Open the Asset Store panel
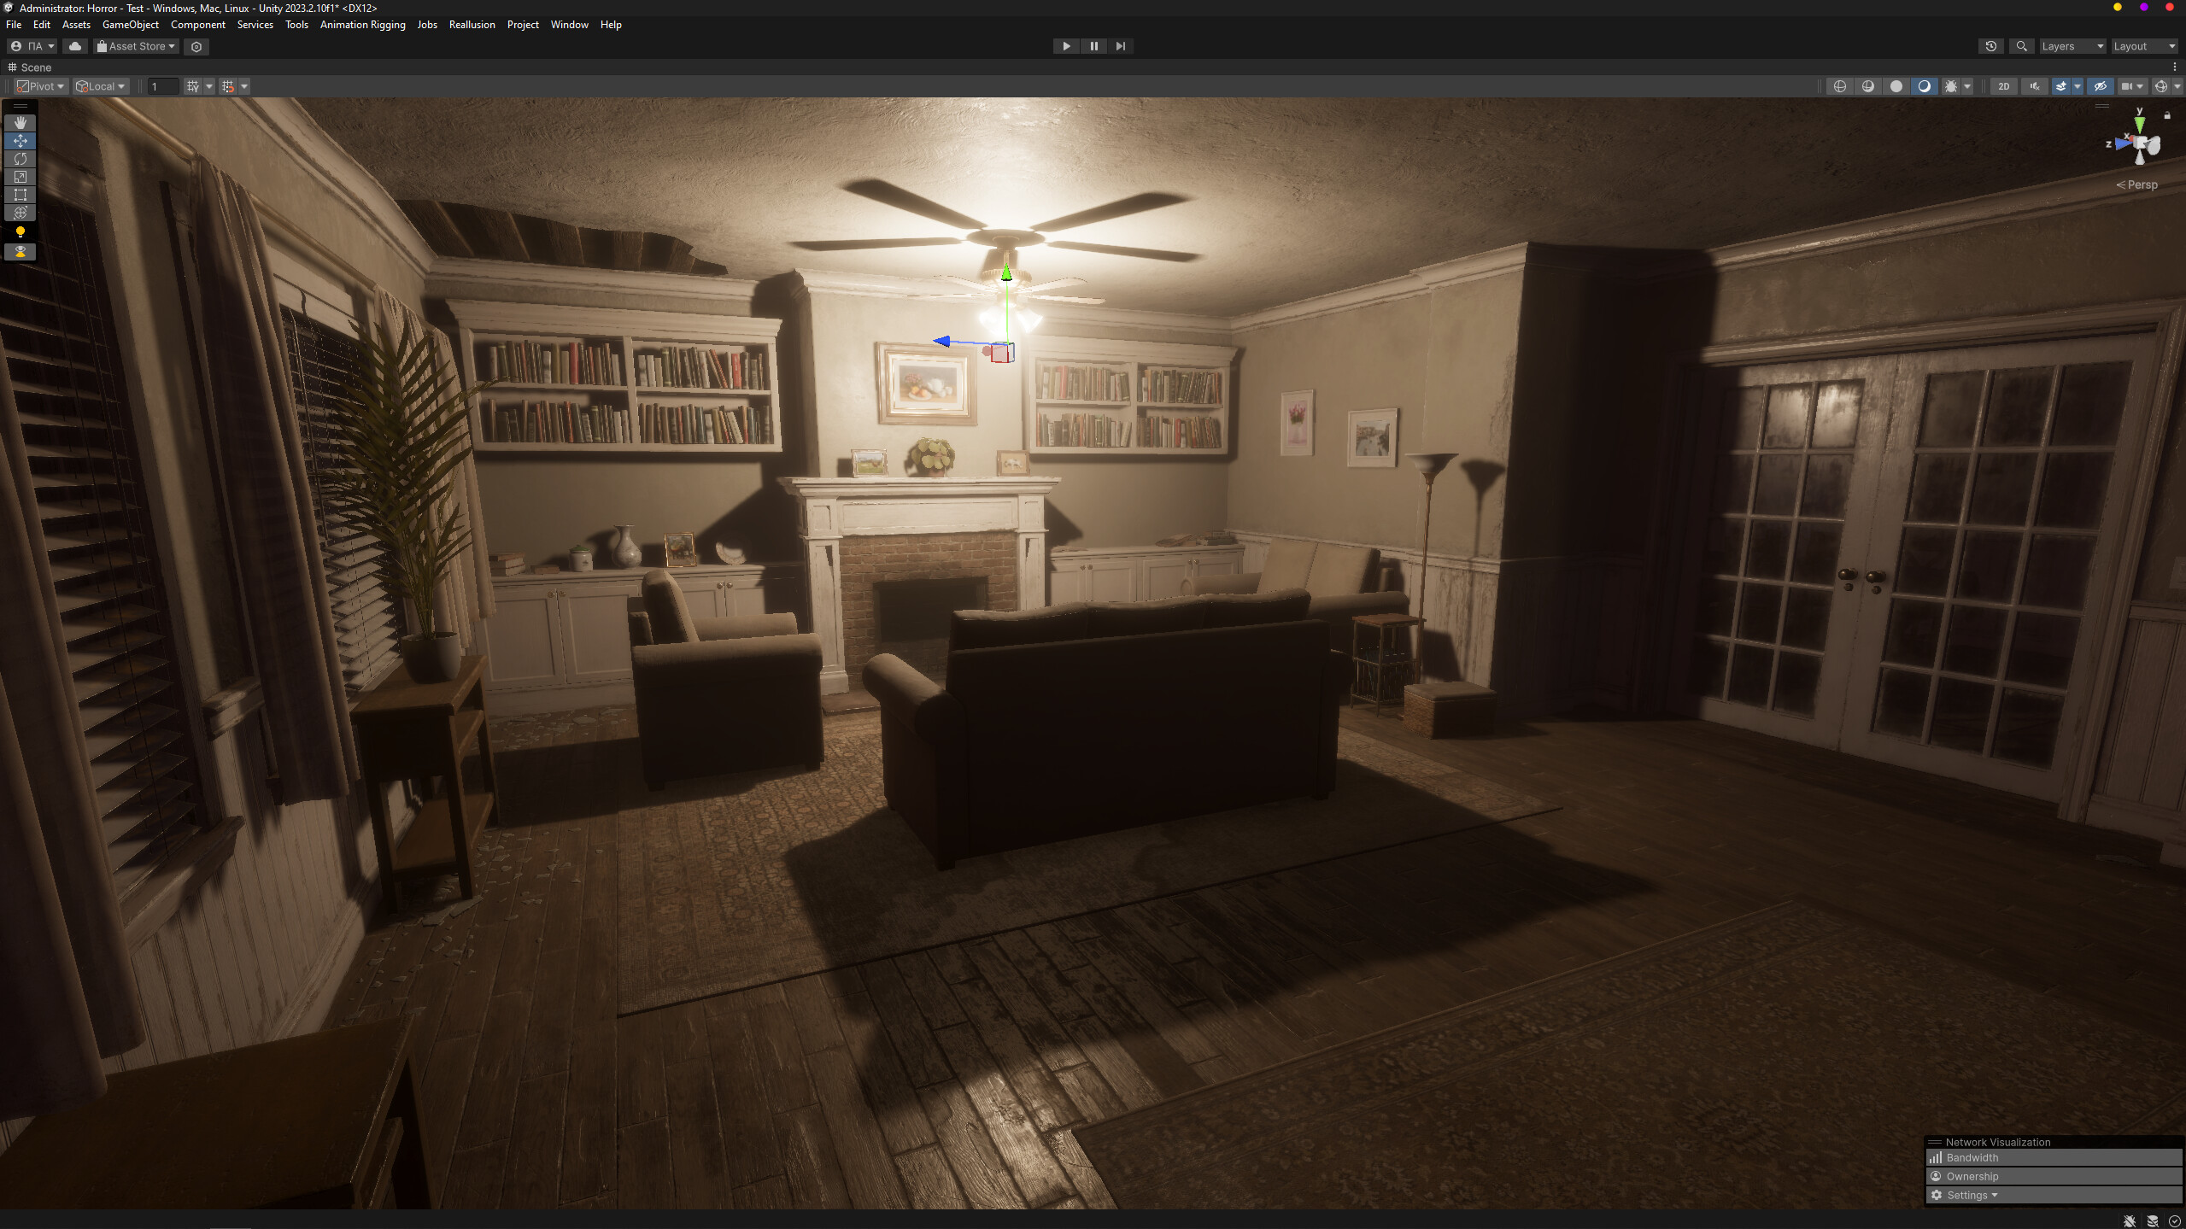 [134, 46]
